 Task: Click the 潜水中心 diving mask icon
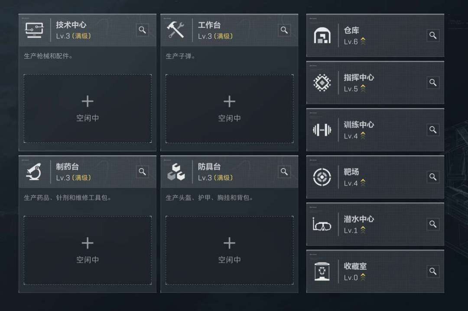point(322,224)
